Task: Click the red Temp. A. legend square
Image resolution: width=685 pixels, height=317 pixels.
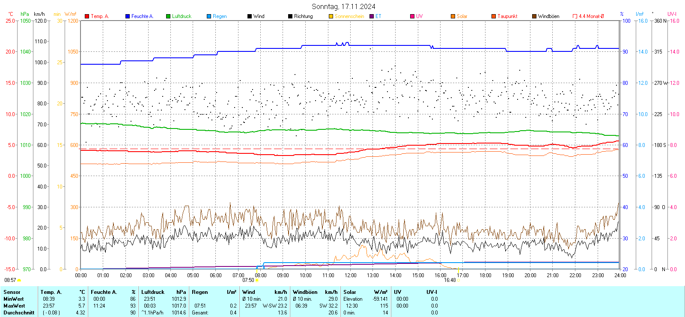Action: point(87,16)
